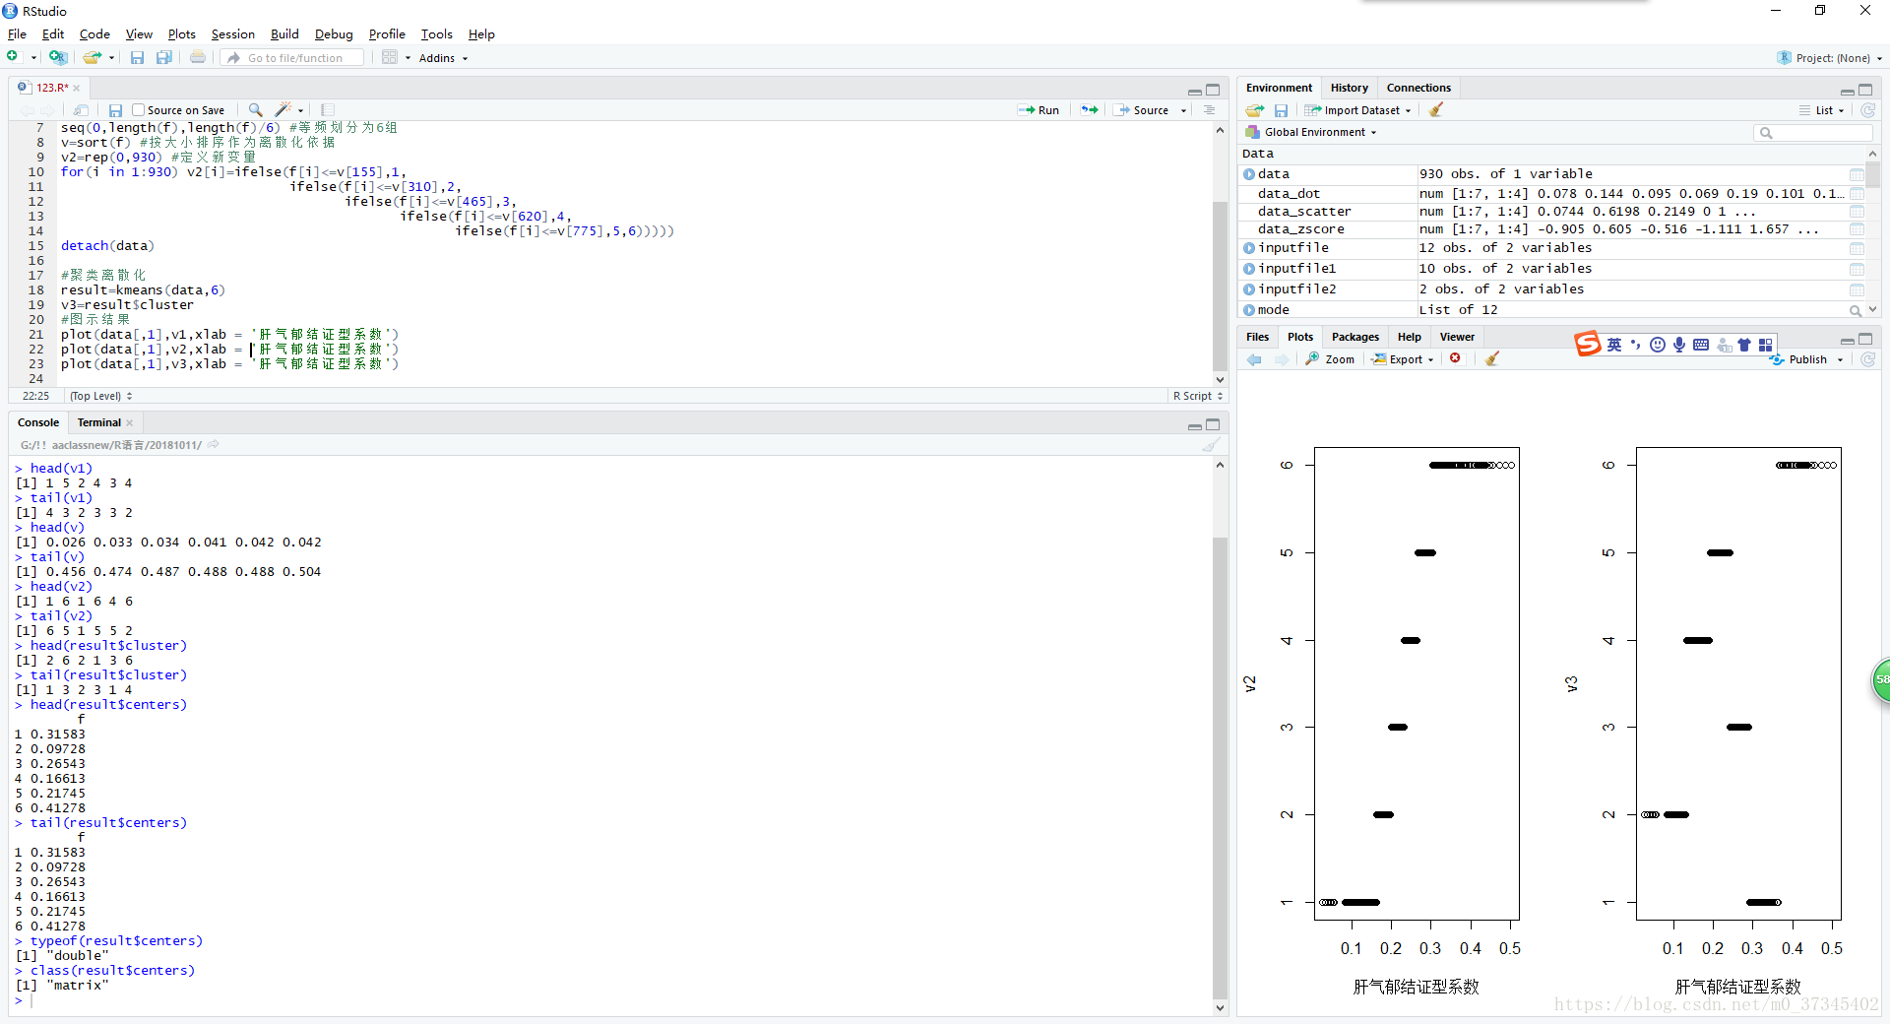Switch to the Files tab
The height and width of the screenshot is (1024, 1890).
pyautogui.click(x=1257, y=337)
